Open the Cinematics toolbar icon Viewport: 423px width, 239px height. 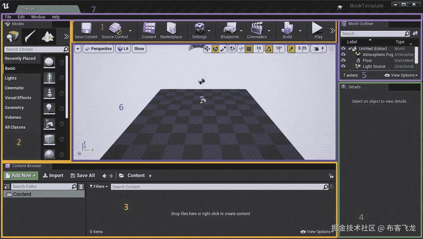click(257, 31)
